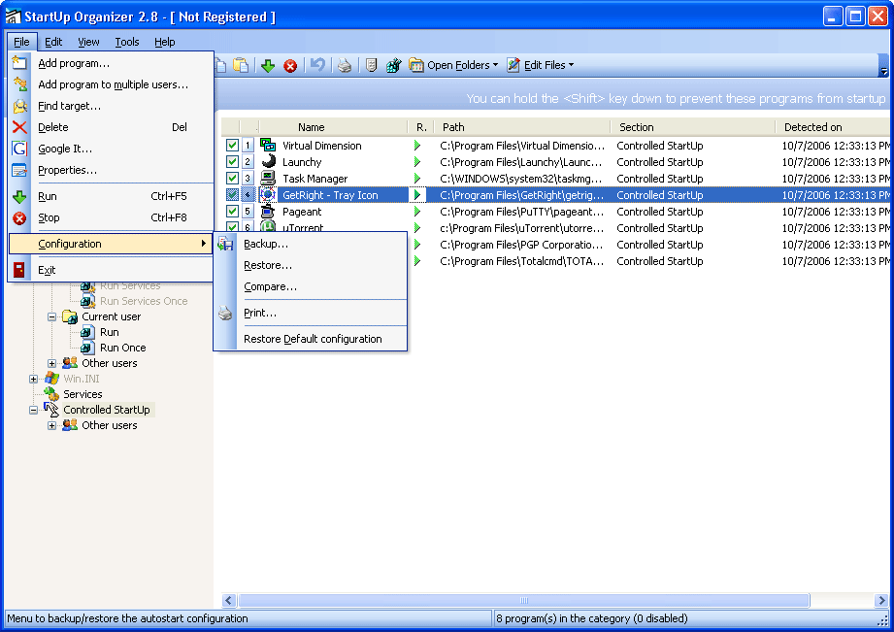The image size is (894, 632).
Task: Click the GetRight - Tray Icon program icon
Action: coord(268,194)
